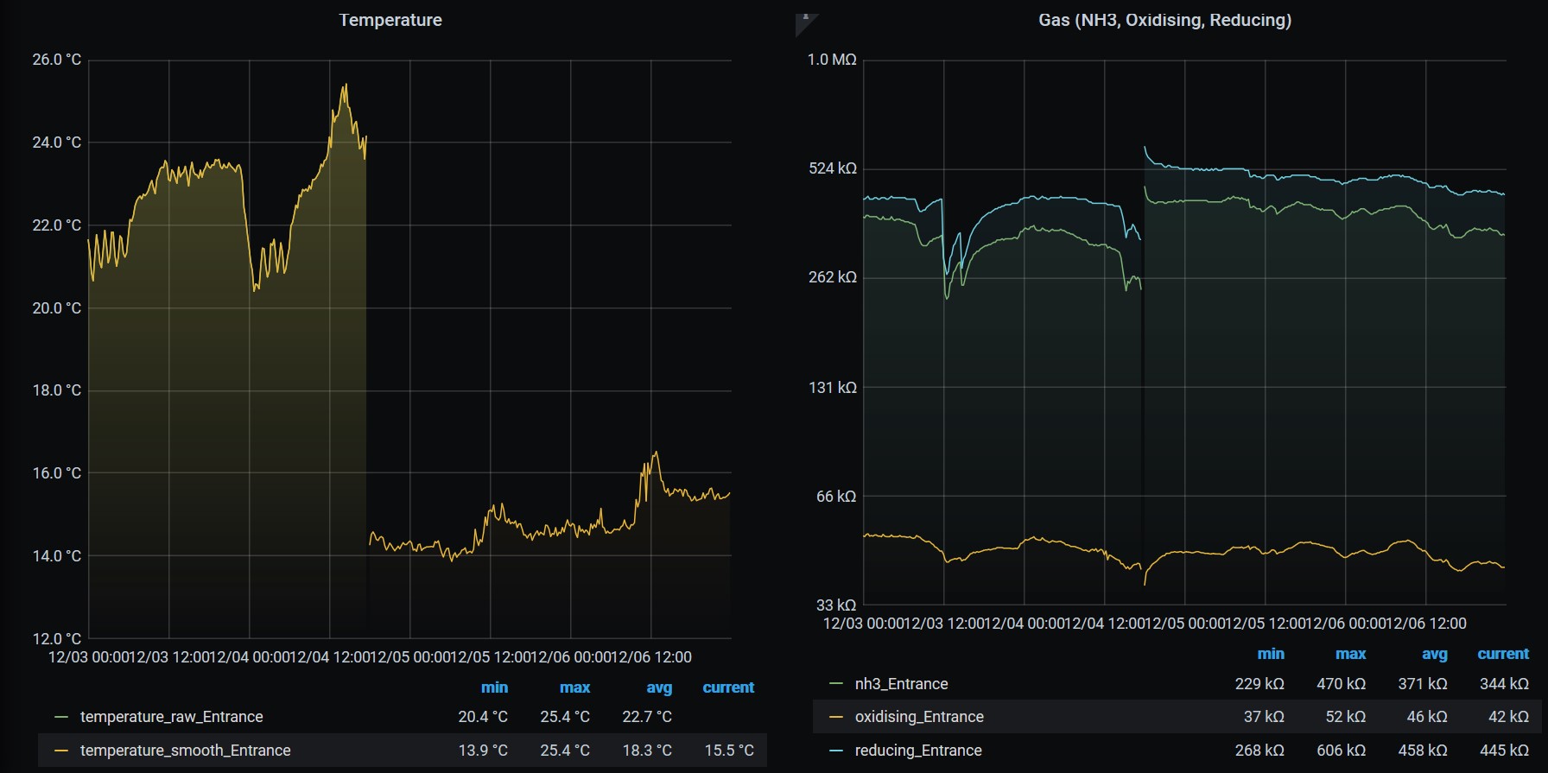This screenshot has width=1548, height=773.
Task: Click the info corner icon on Gas panel
Action: click(x=803, y=21)
